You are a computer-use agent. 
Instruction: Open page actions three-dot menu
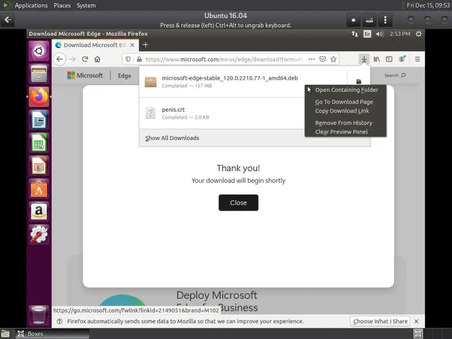click(x=312, y=59)
